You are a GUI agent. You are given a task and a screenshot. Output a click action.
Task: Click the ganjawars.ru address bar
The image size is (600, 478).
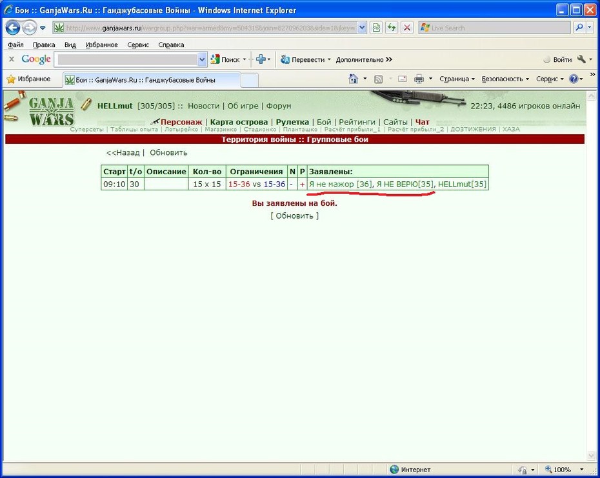point(210,28)
